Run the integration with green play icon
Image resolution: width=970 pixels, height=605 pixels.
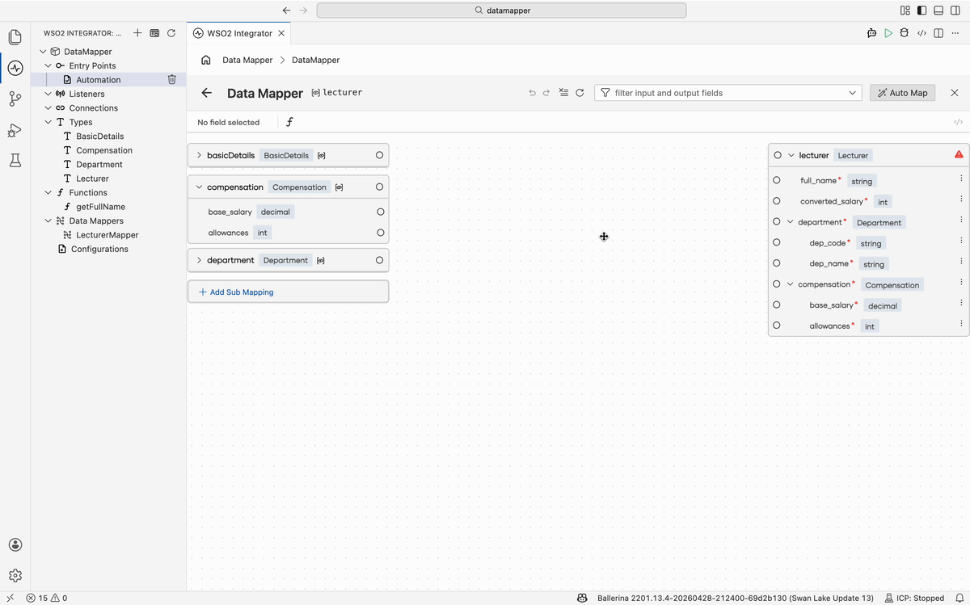pyautogui.click(x=888, y=33)
